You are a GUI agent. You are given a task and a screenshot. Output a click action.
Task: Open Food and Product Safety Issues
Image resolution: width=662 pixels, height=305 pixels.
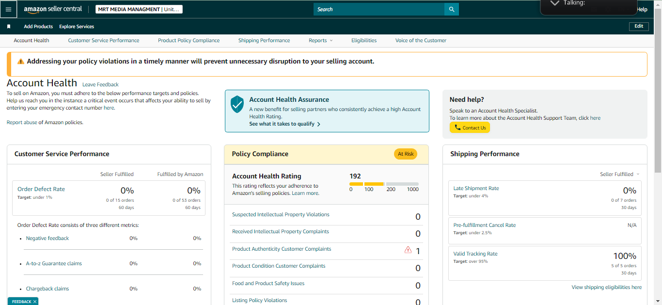(268, 283)
